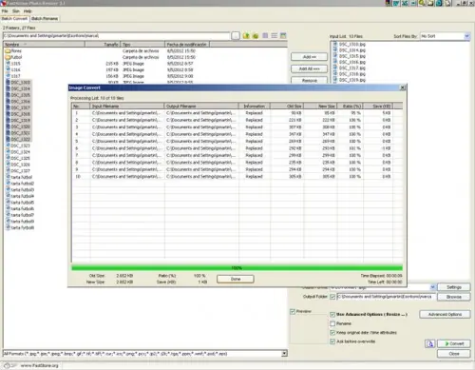The width and height of the screenshot is (475, 370).
Task: Select DSC_1316.jpg in the Input List
Action: pyautogui.click(x=350, y=62)
